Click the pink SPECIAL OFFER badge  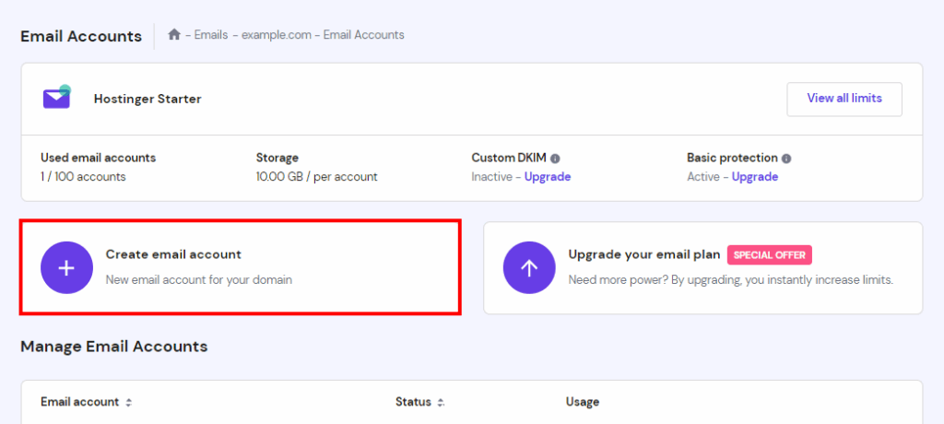pos(769,255)
